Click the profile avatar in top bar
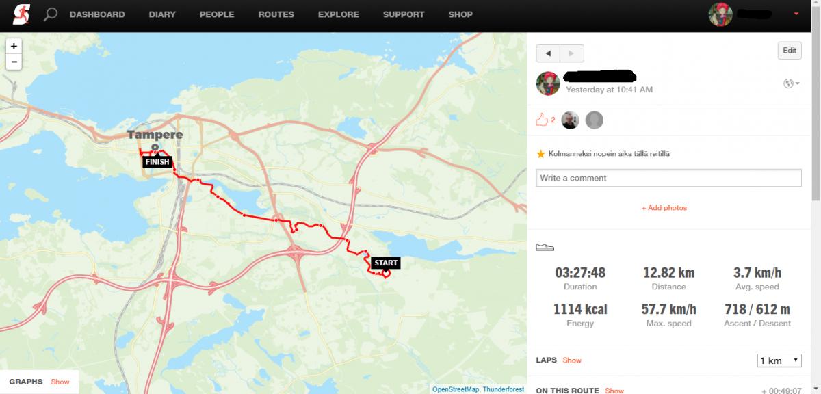The width and height of the screenshot is (821, 394). (720, 14)
